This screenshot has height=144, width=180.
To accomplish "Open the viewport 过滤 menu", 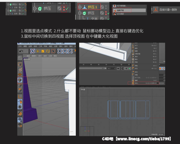I will click(x=50, y=56).
